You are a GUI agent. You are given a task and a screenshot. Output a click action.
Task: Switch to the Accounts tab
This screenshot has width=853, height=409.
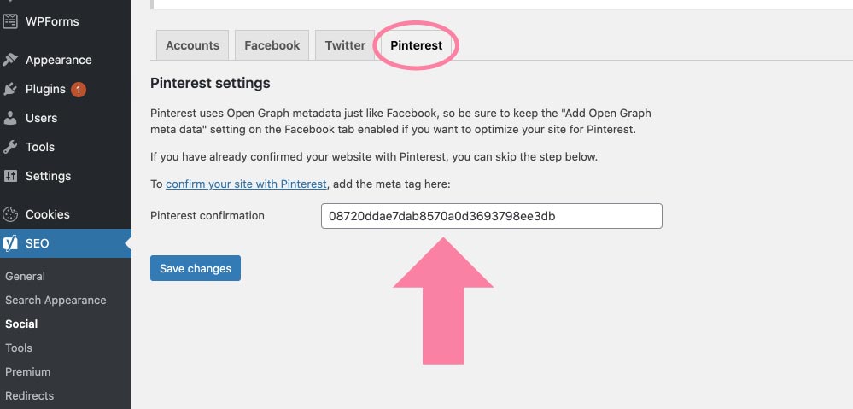tap(193, 45)
